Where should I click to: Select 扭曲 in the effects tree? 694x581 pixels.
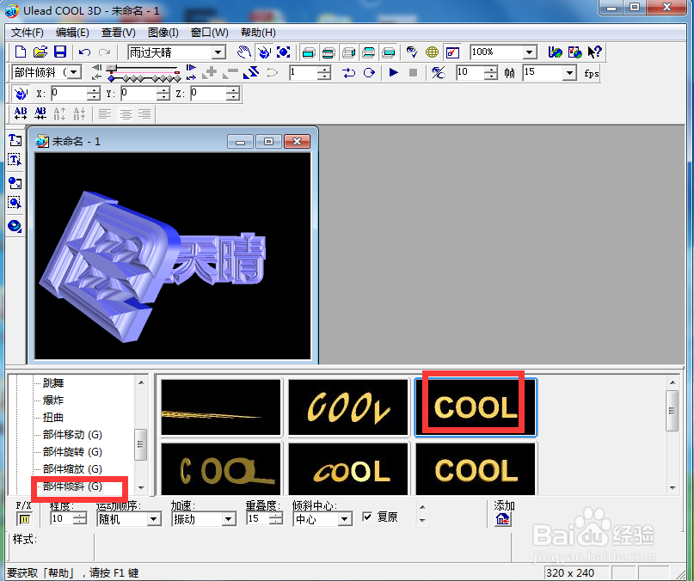(53, 418)
